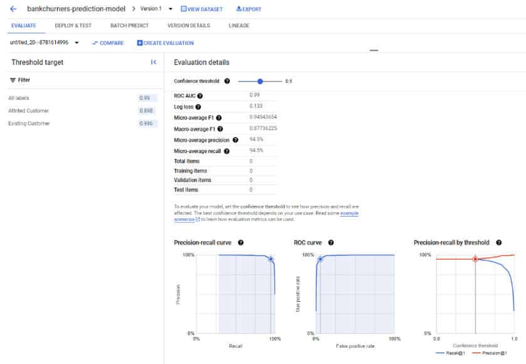Click the Filter icon

(x=13, y=80)
